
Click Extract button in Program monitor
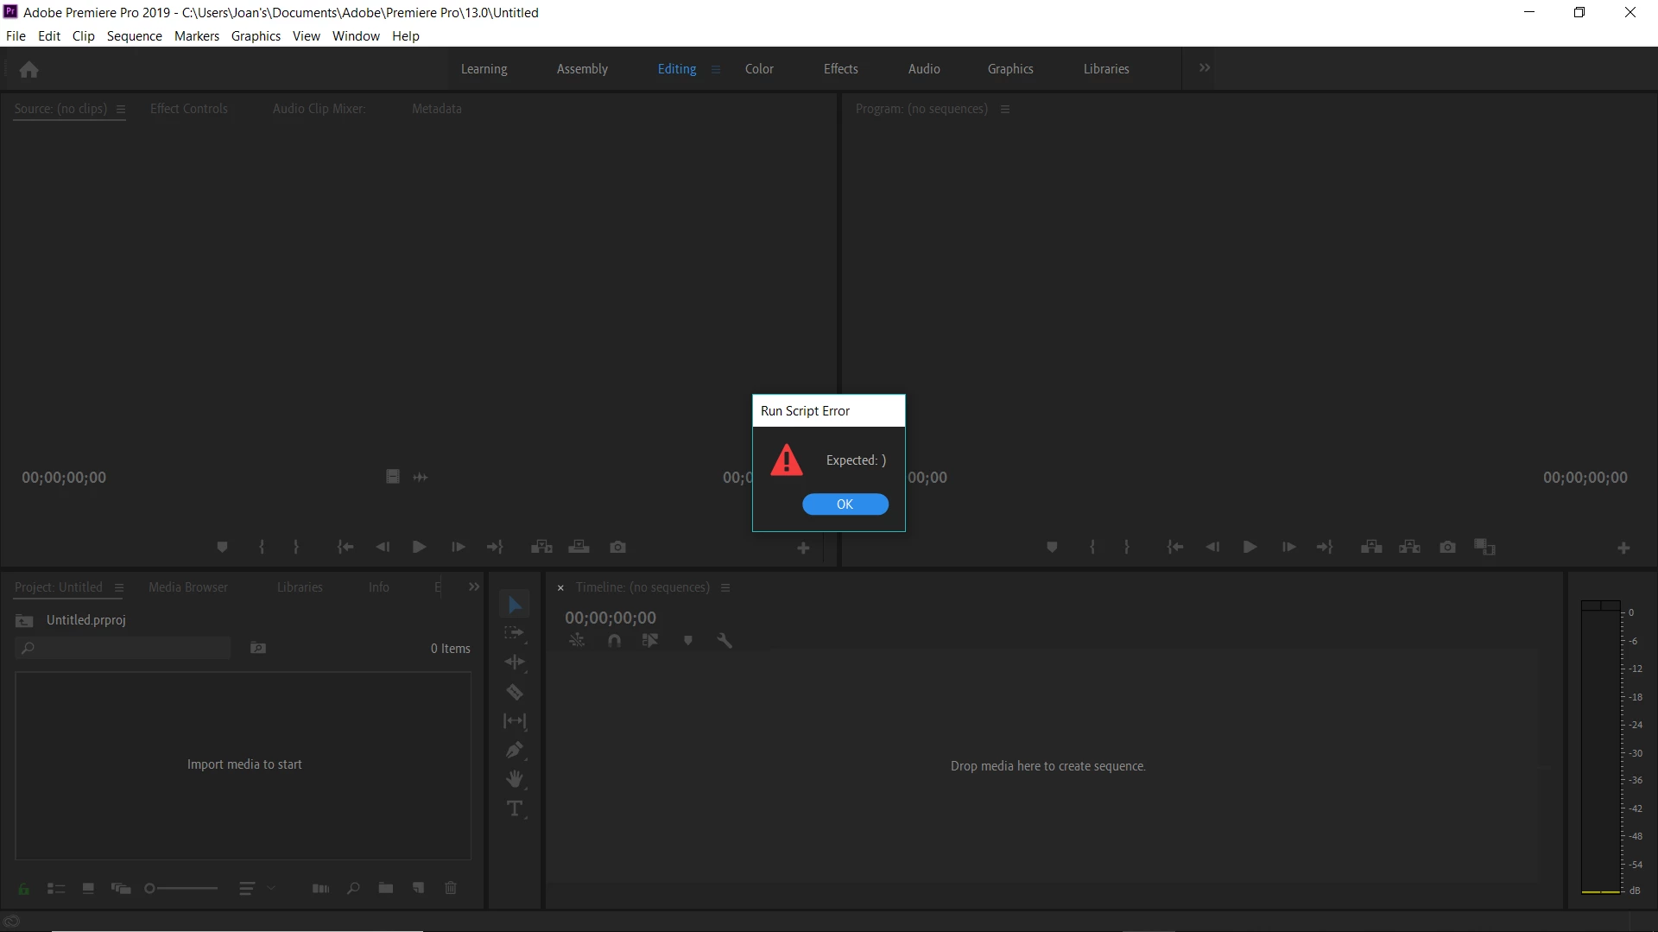tap(1409, 548)
